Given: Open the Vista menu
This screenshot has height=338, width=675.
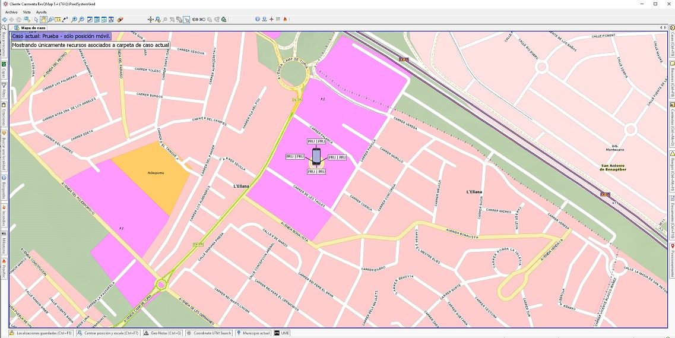Looking at the screenshot, I should [27, 12].
